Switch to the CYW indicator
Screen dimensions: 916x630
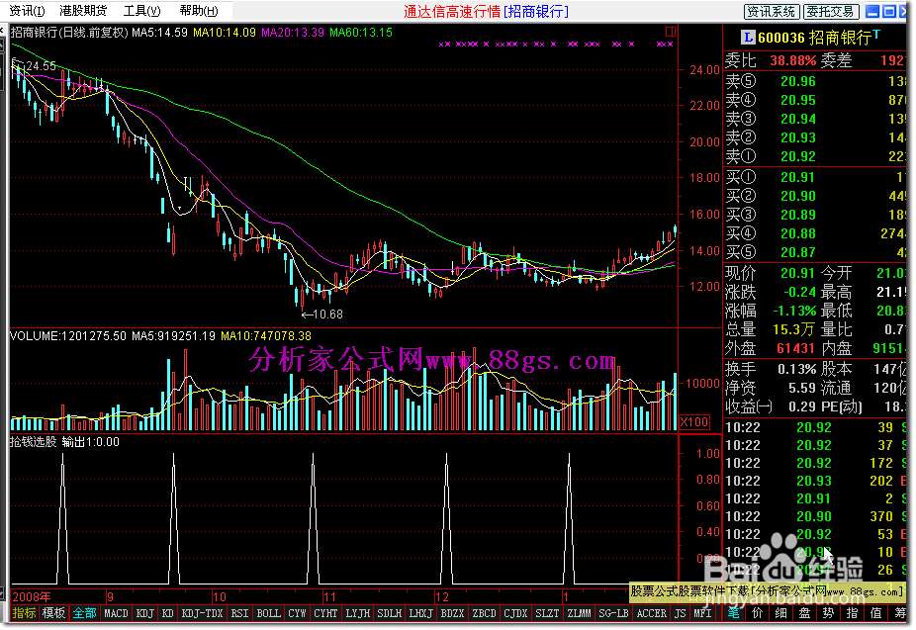tap(297, 613)
